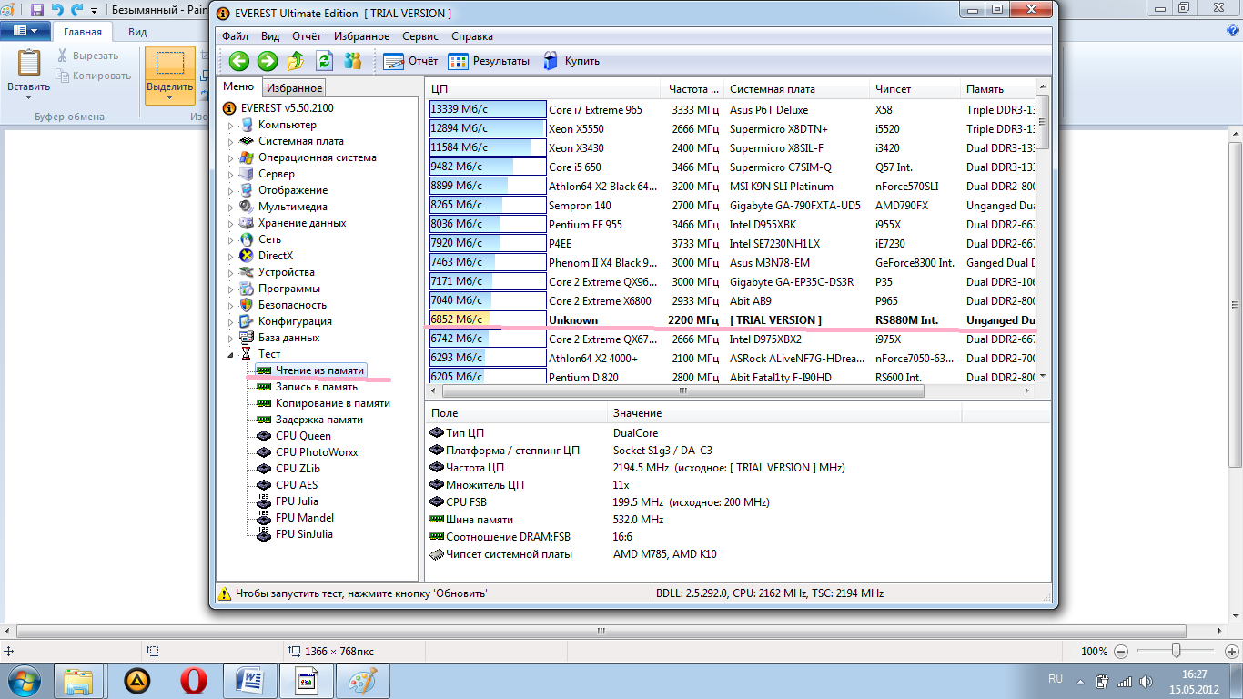Image resolution: width=1243 pixels, height=699 pixels.
Task: Expand the DirectX tree node
Action: click(230, 256)
